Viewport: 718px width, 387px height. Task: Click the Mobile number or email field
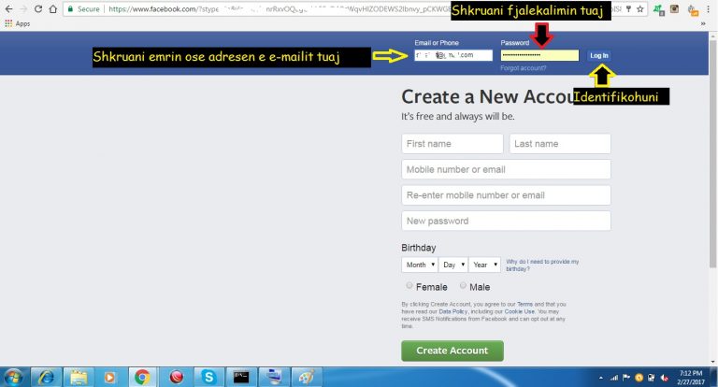point(506,169)
